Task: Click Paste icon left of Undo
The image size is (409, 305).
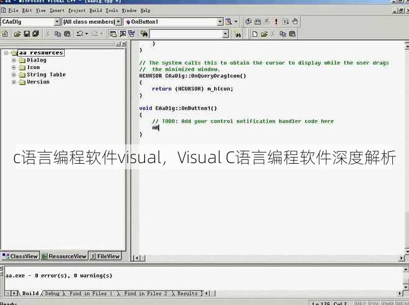Action: click(x=67, y=34)
